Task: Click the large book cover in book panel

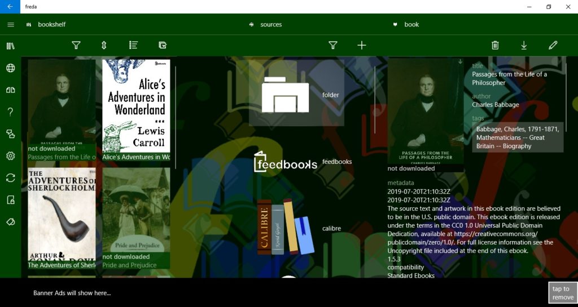Action: pyautogui.click(x=426, y=112)
